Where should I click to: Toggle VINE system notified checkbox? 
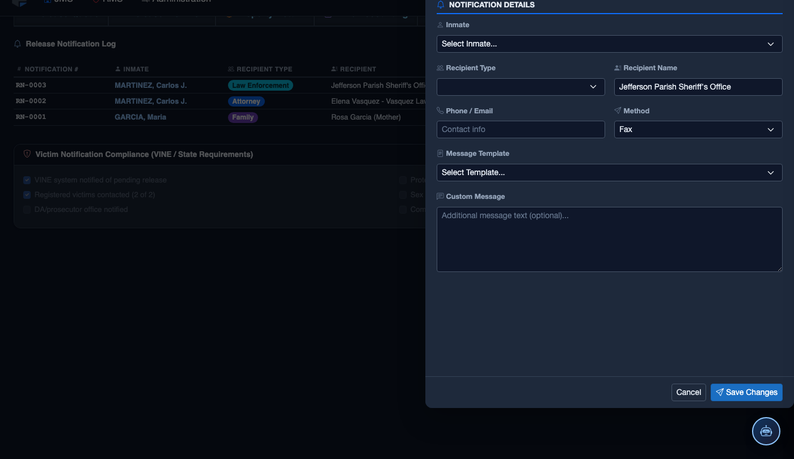[27, 180]
